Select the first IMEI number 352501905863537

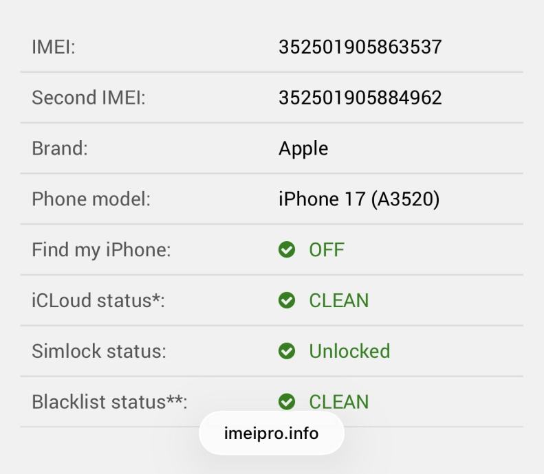360,47
